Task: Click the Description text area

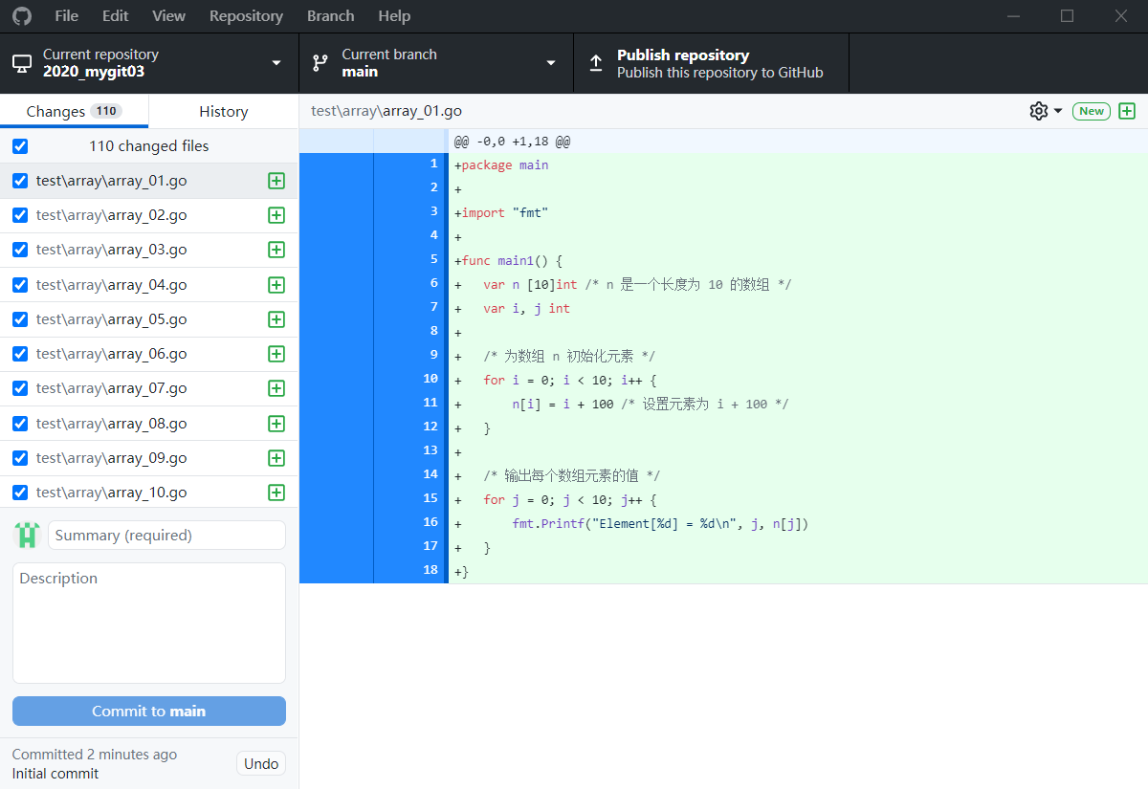Action: pyautogui.click(x=149, y=623)
